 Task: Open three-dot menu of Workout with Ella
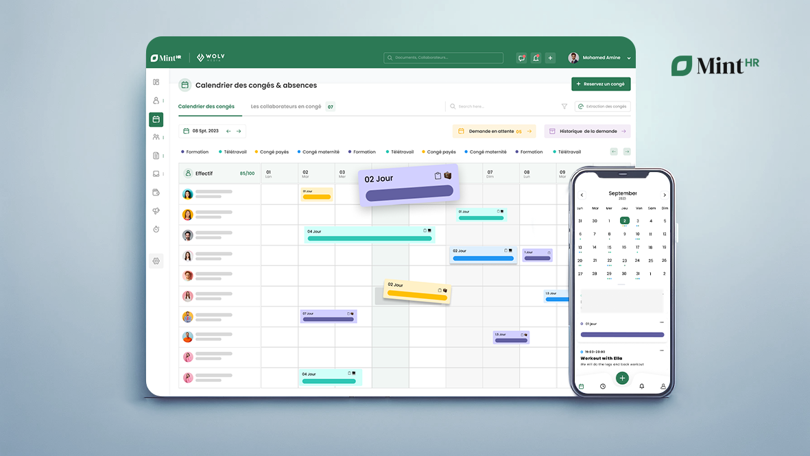662,351
